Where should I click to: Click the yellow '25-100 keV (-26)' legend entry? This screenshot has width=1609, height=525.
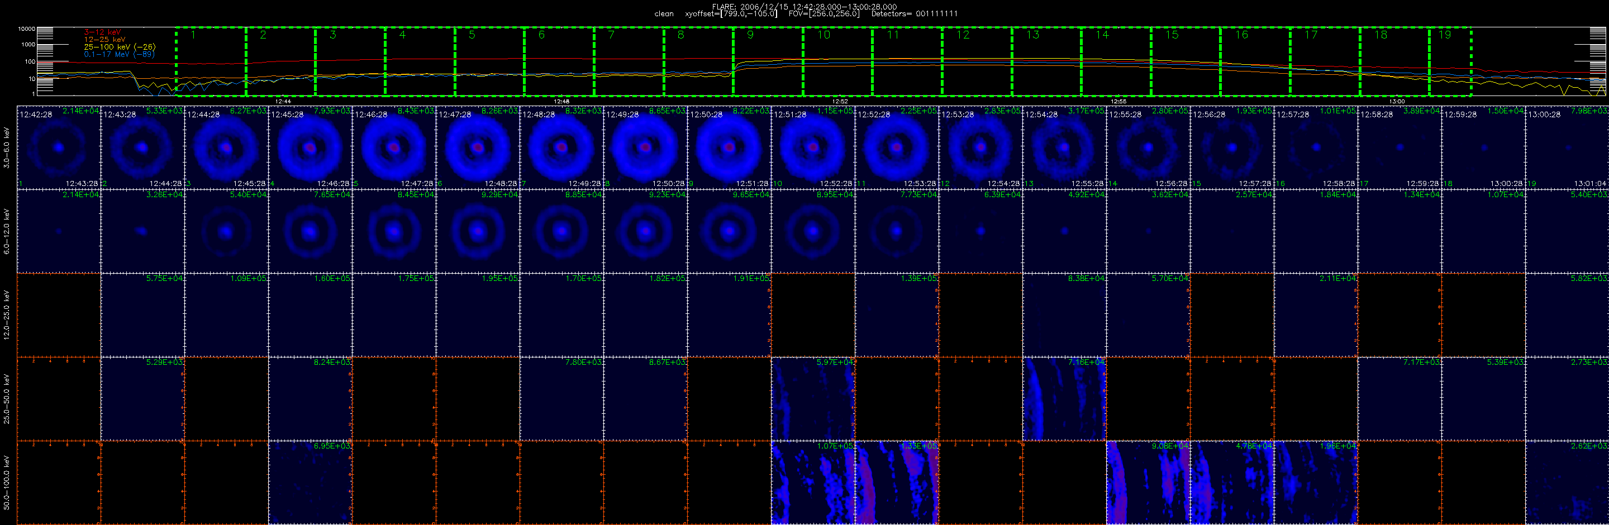point(120,47)
